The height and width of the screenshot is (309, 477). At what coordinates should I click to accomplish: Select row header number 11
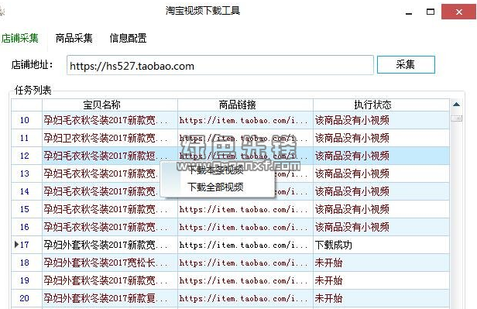click(26, 138)
